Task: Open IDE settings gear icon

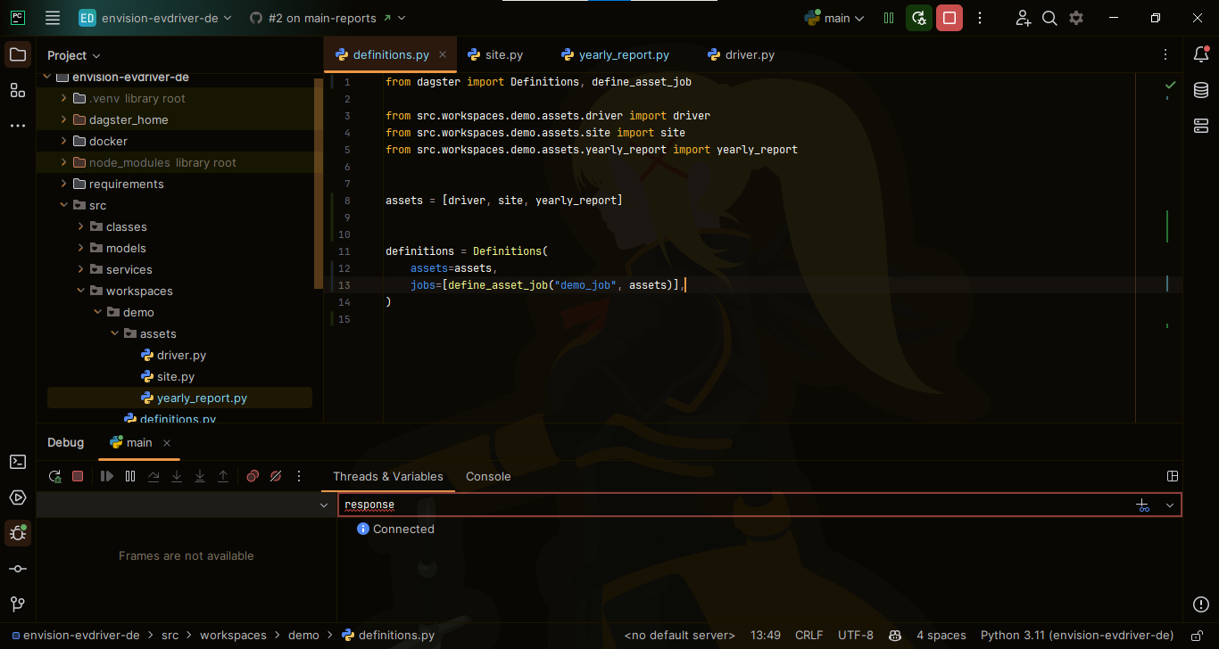Action: click(1076, 18)
